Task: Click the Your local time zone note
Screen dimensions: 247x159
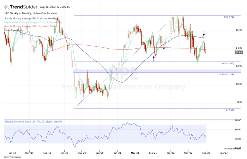Action: click(232, 149)
